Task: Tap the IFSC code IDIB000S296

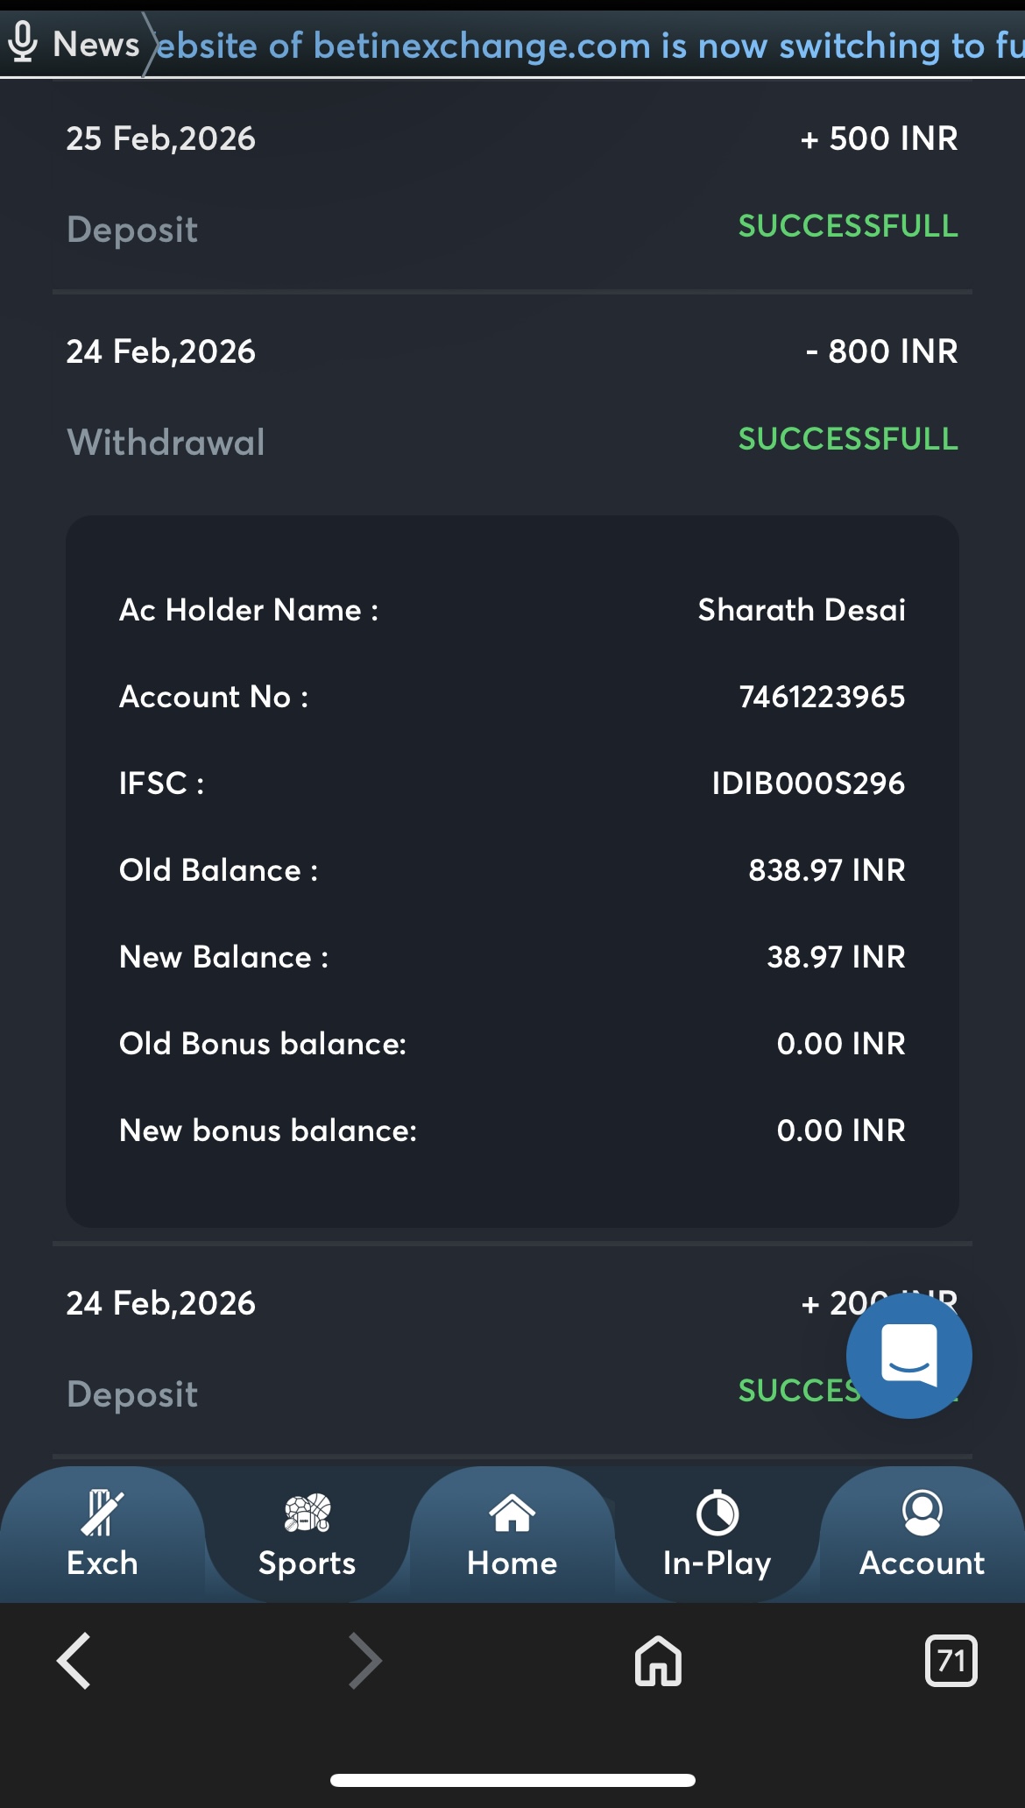Action: tap(808, 783)
